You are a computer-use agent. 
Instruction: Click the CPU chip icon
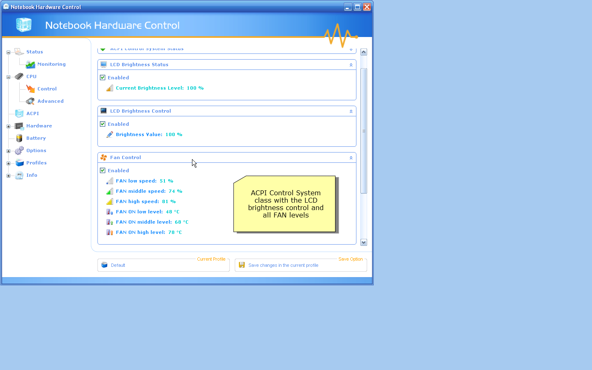pos(19,76)
